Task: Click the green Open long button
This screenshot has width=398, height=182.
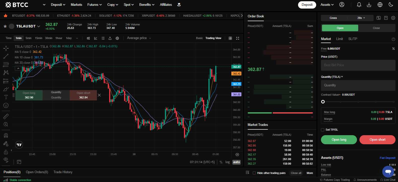Action: click(x=339, y=140)
